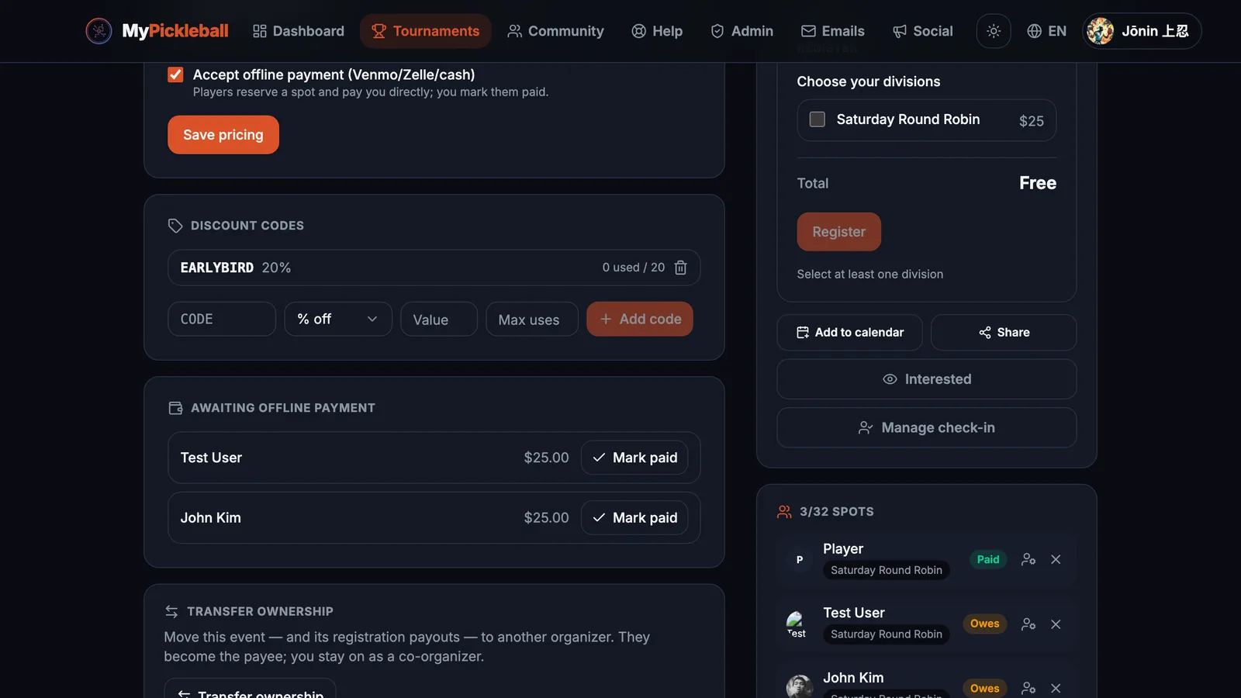Screen dimensions: 1241x698
Task: Check the Saturday Round Robin division
Action: (x=818, y=119)
